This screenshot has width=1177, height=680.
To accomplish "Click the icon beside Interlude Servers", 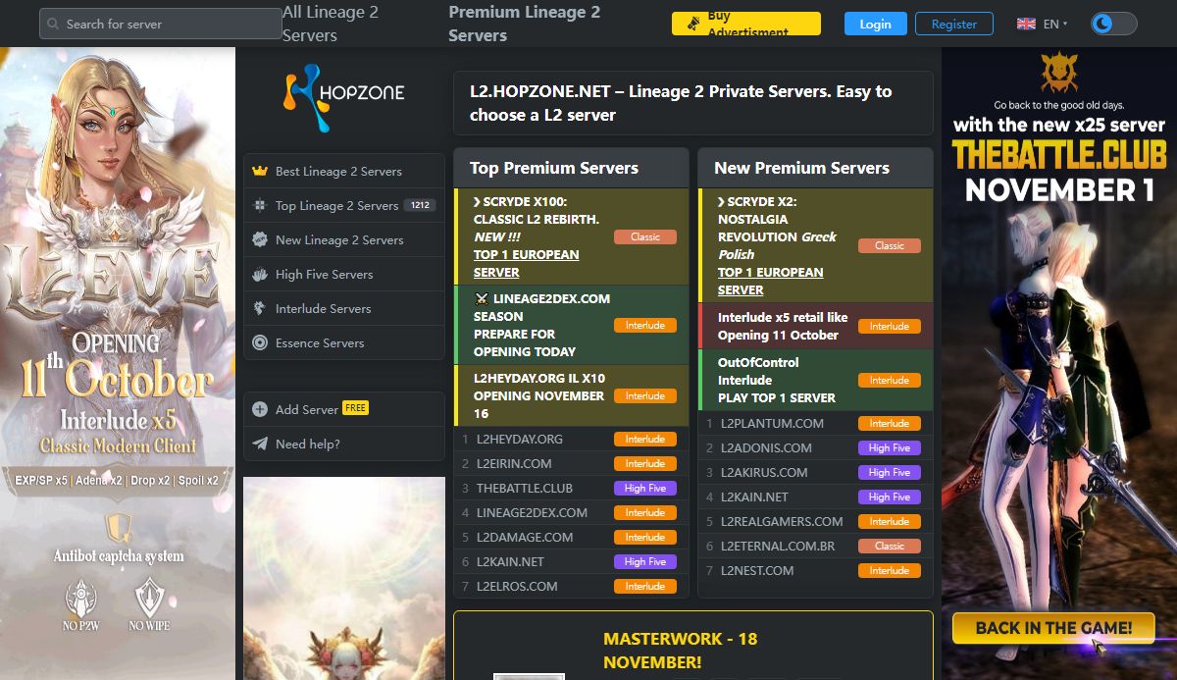I will tap(260, 308).
